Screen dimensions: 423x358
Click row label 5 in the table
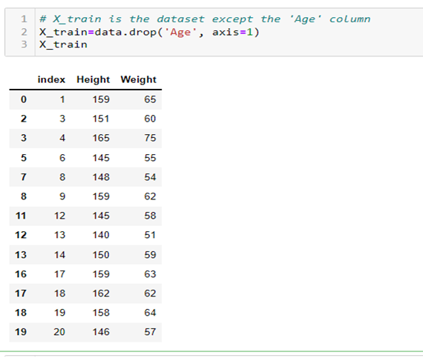[x=24, y=158]
